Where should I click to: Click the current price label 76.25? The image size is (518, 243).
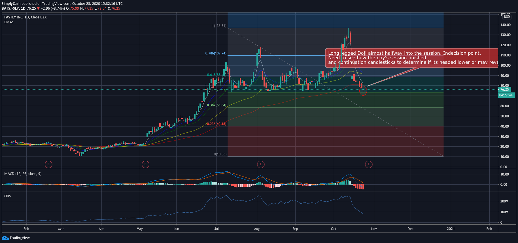pyautogui.click(x=504, y=90)
